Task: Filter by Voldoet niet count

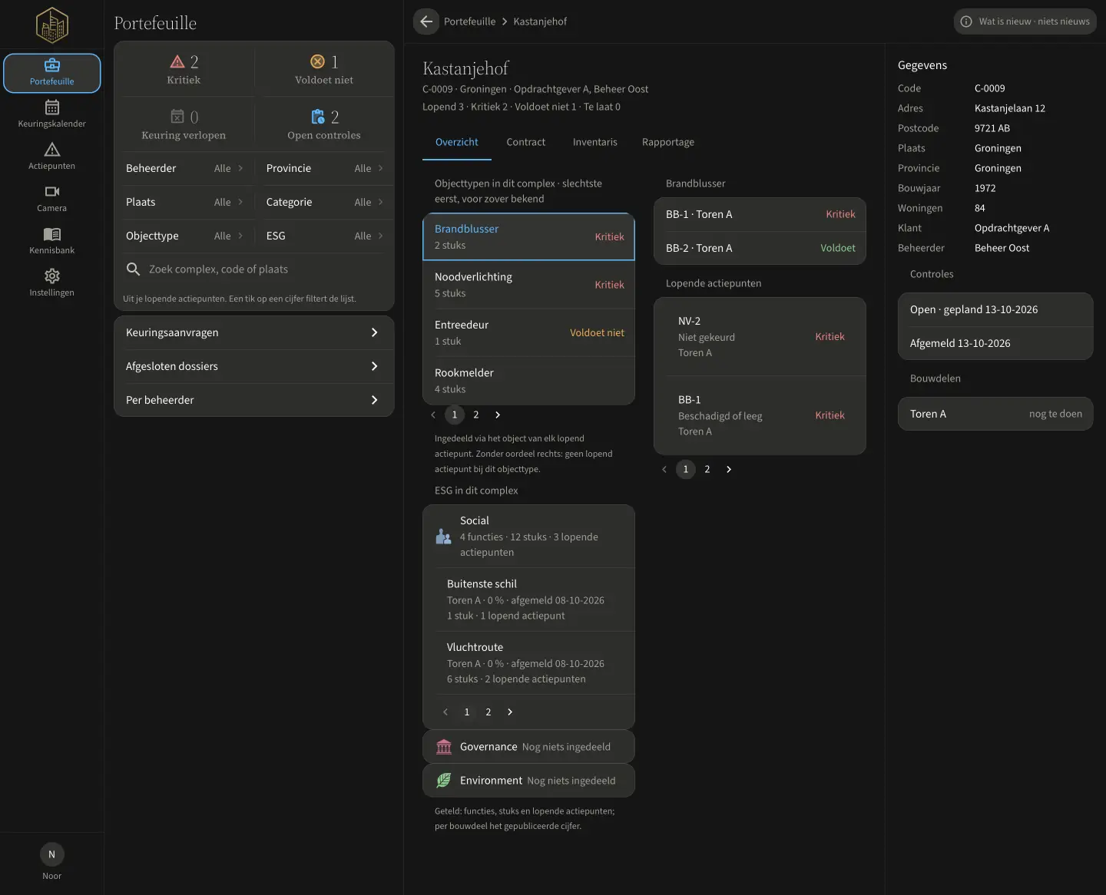Action: pyautogui.click(x=324, y=69)
